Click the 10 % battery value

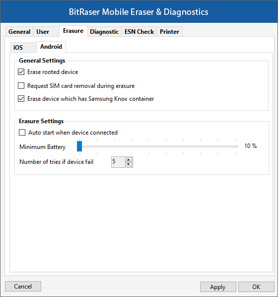pos(250,146)
